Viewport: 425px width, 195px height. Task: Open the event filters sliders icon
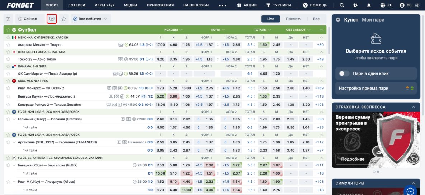coord(8,19)
